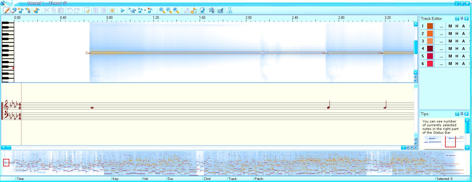Screen dimensions: 472x182
Task: Open dropdown arrow beside play-selection icon
Action: pos(135,11)
